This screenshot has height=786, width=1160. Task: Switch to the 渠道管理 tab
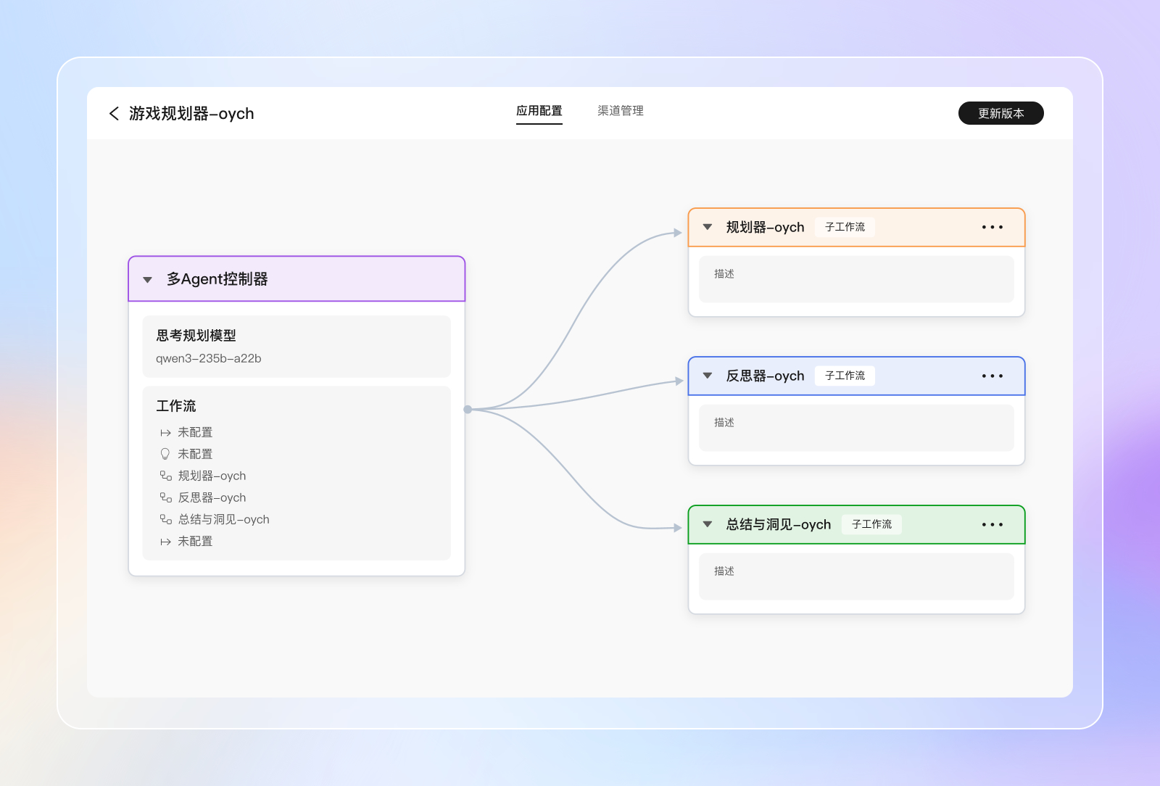click(x=620, y=111)
